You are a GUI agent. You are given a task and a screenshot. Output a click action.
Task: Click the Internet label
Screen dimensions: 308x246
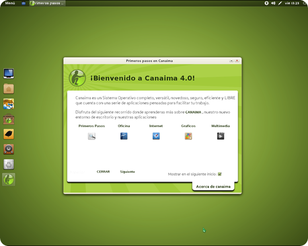156,126
